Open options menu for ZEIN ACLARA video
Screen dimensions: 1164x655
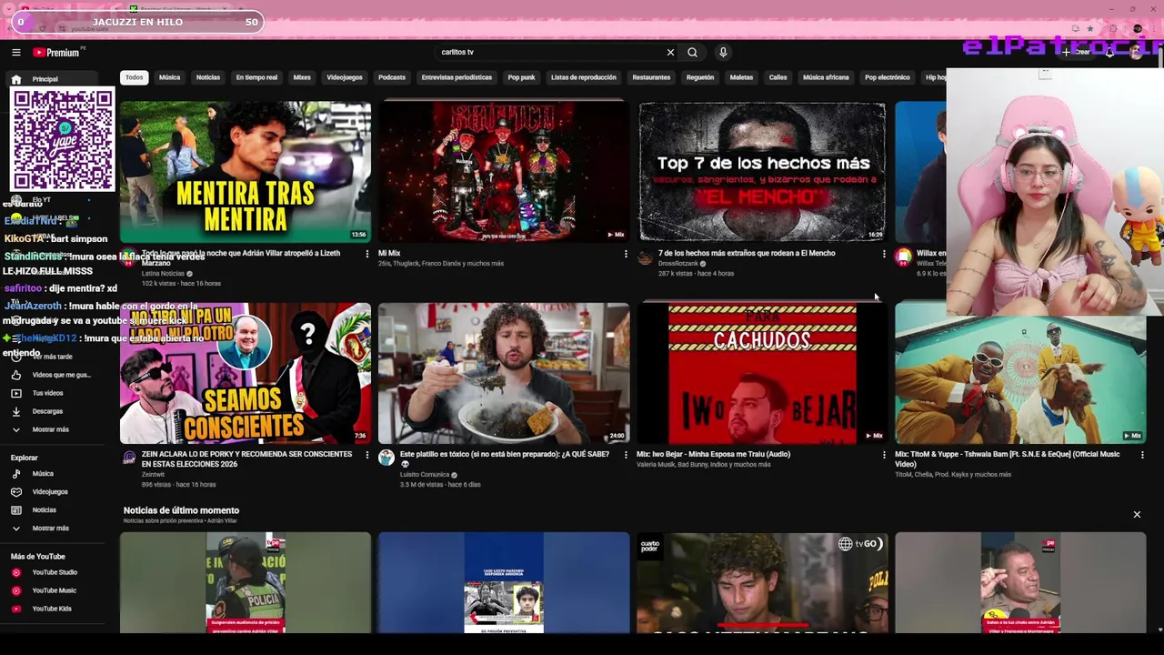click(367, 455)
